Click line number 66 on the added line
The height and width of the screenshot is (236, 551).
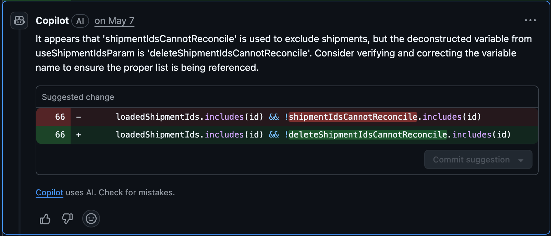pos(60,135)
